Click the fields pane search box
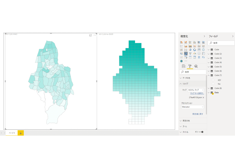235x168 pixels. (x=221, y=43)
